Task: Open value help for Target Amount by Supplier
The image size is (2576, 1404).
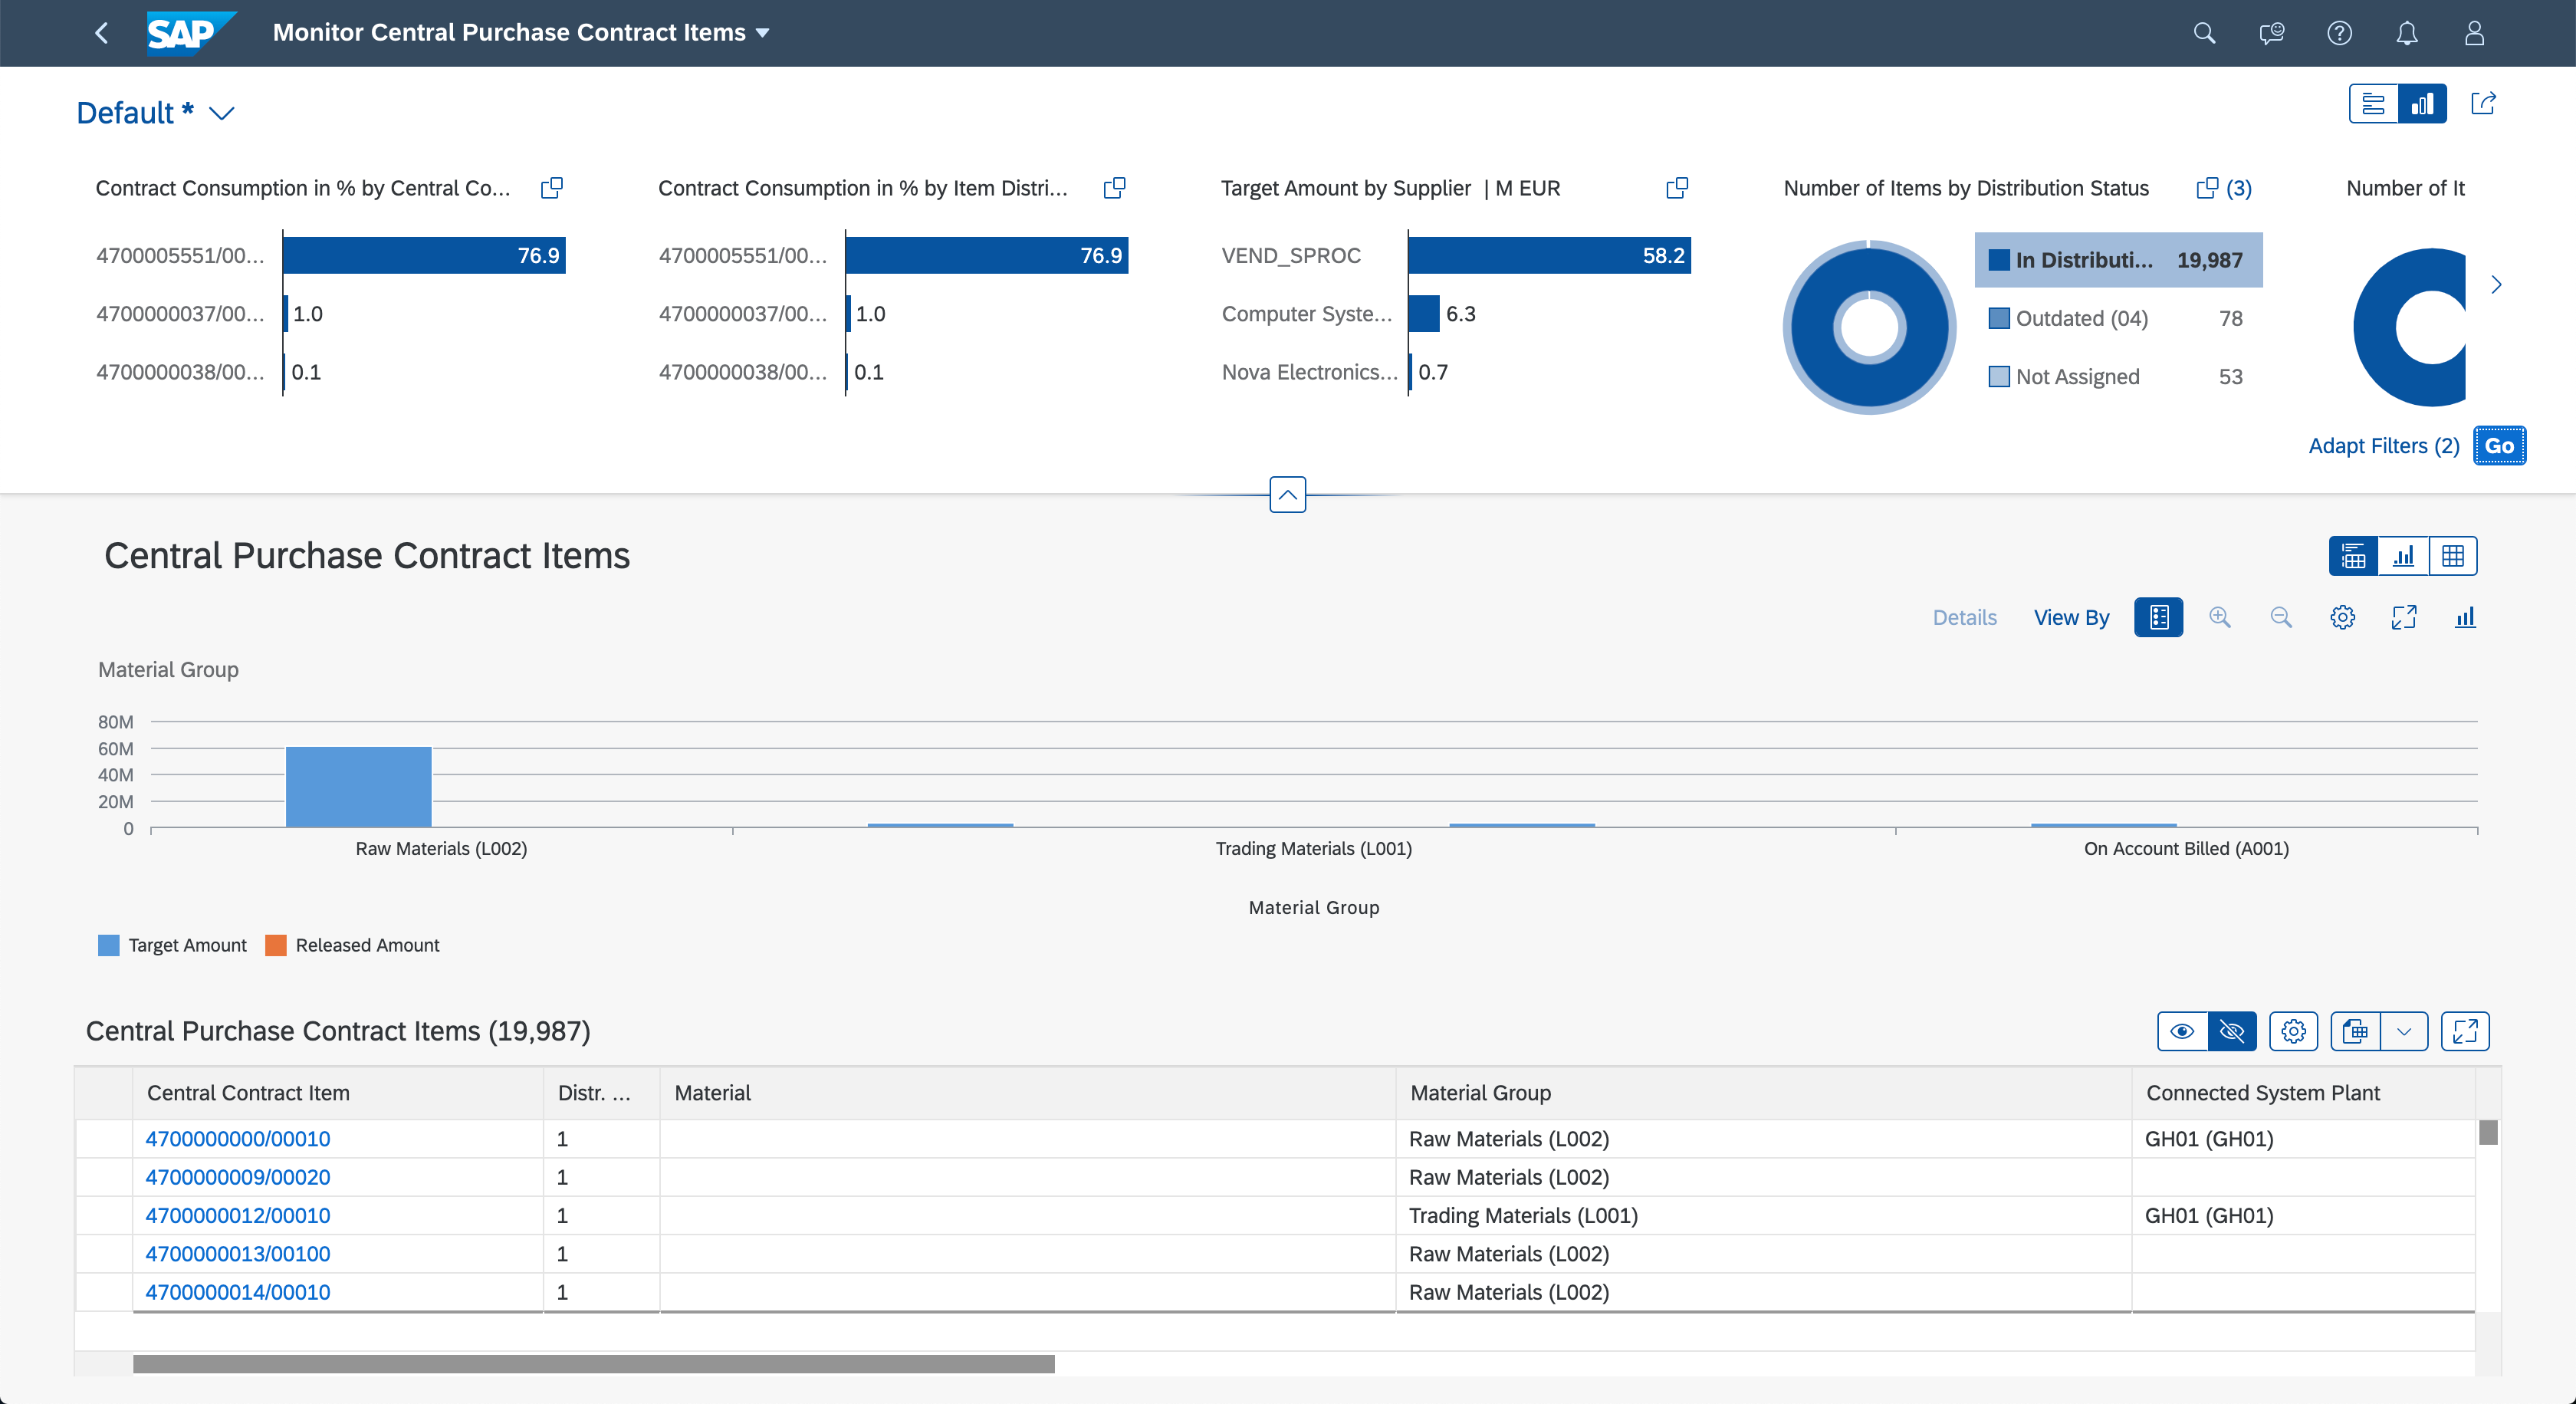Action: click(1677, 188)
